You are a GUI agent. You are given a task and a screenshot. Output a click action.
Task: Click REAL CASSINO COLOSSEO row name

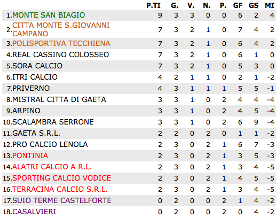pyautogui.click(x=60, y=54)
